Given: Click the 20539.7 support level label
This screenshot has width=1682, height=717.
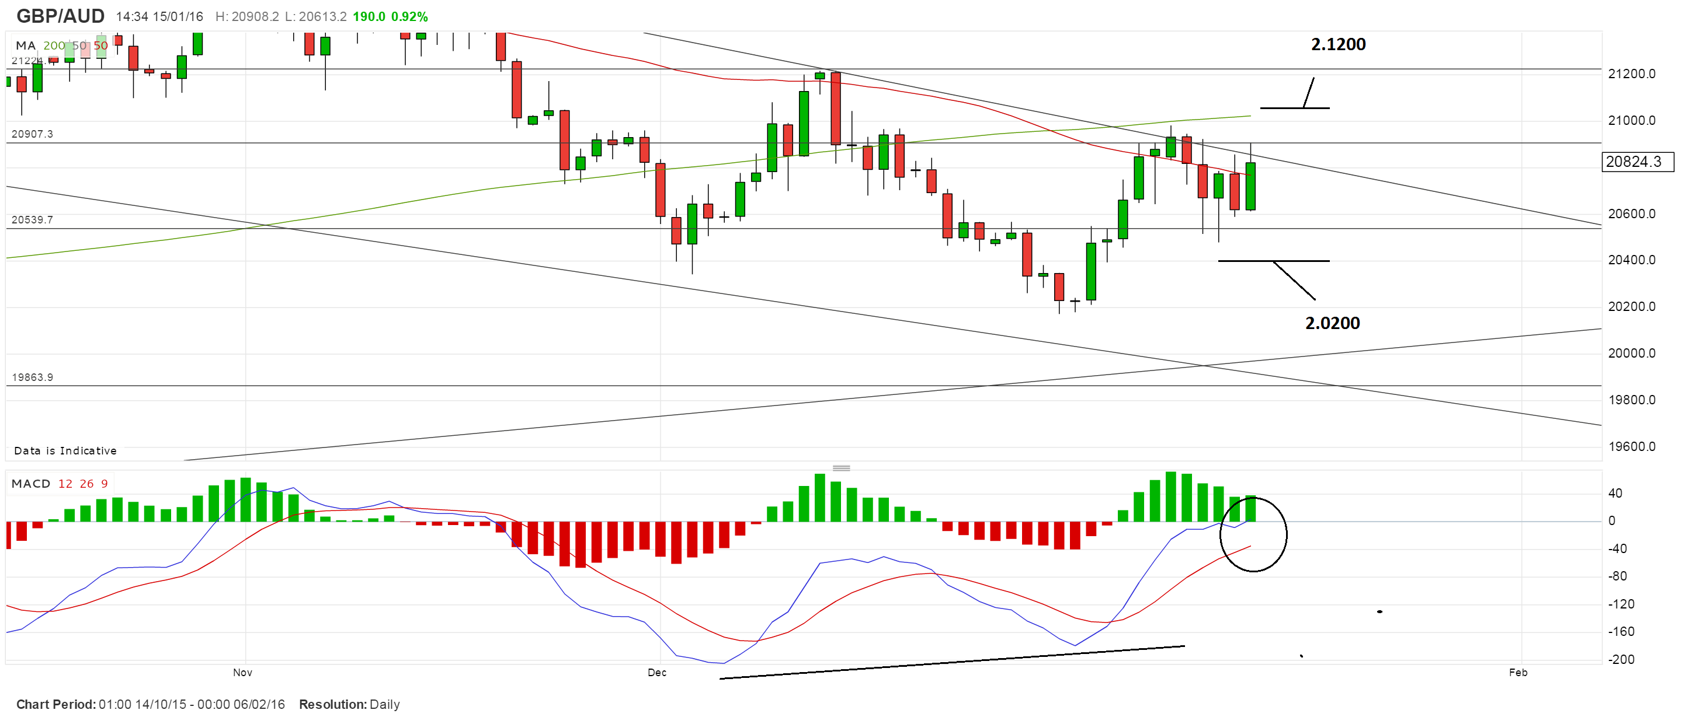Looking at the screenshot, I should click(x=32, y=219).
